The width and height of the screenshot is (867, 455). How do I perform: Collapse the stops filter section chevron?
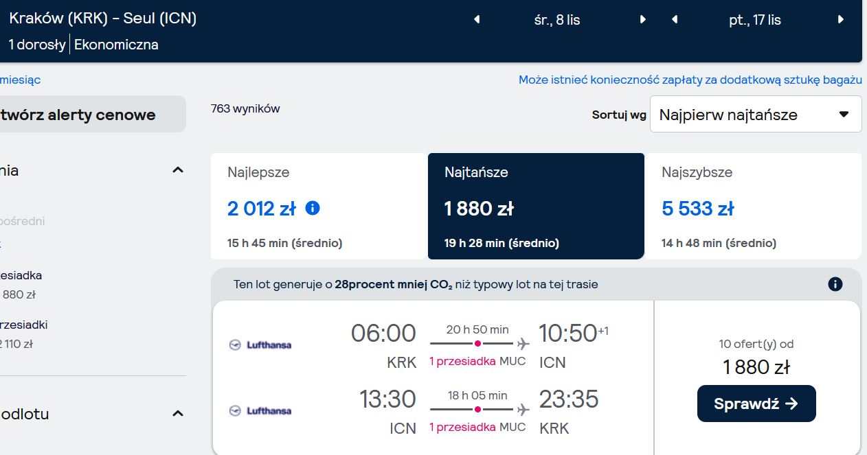pyautogui.click(x=178, y=170)
